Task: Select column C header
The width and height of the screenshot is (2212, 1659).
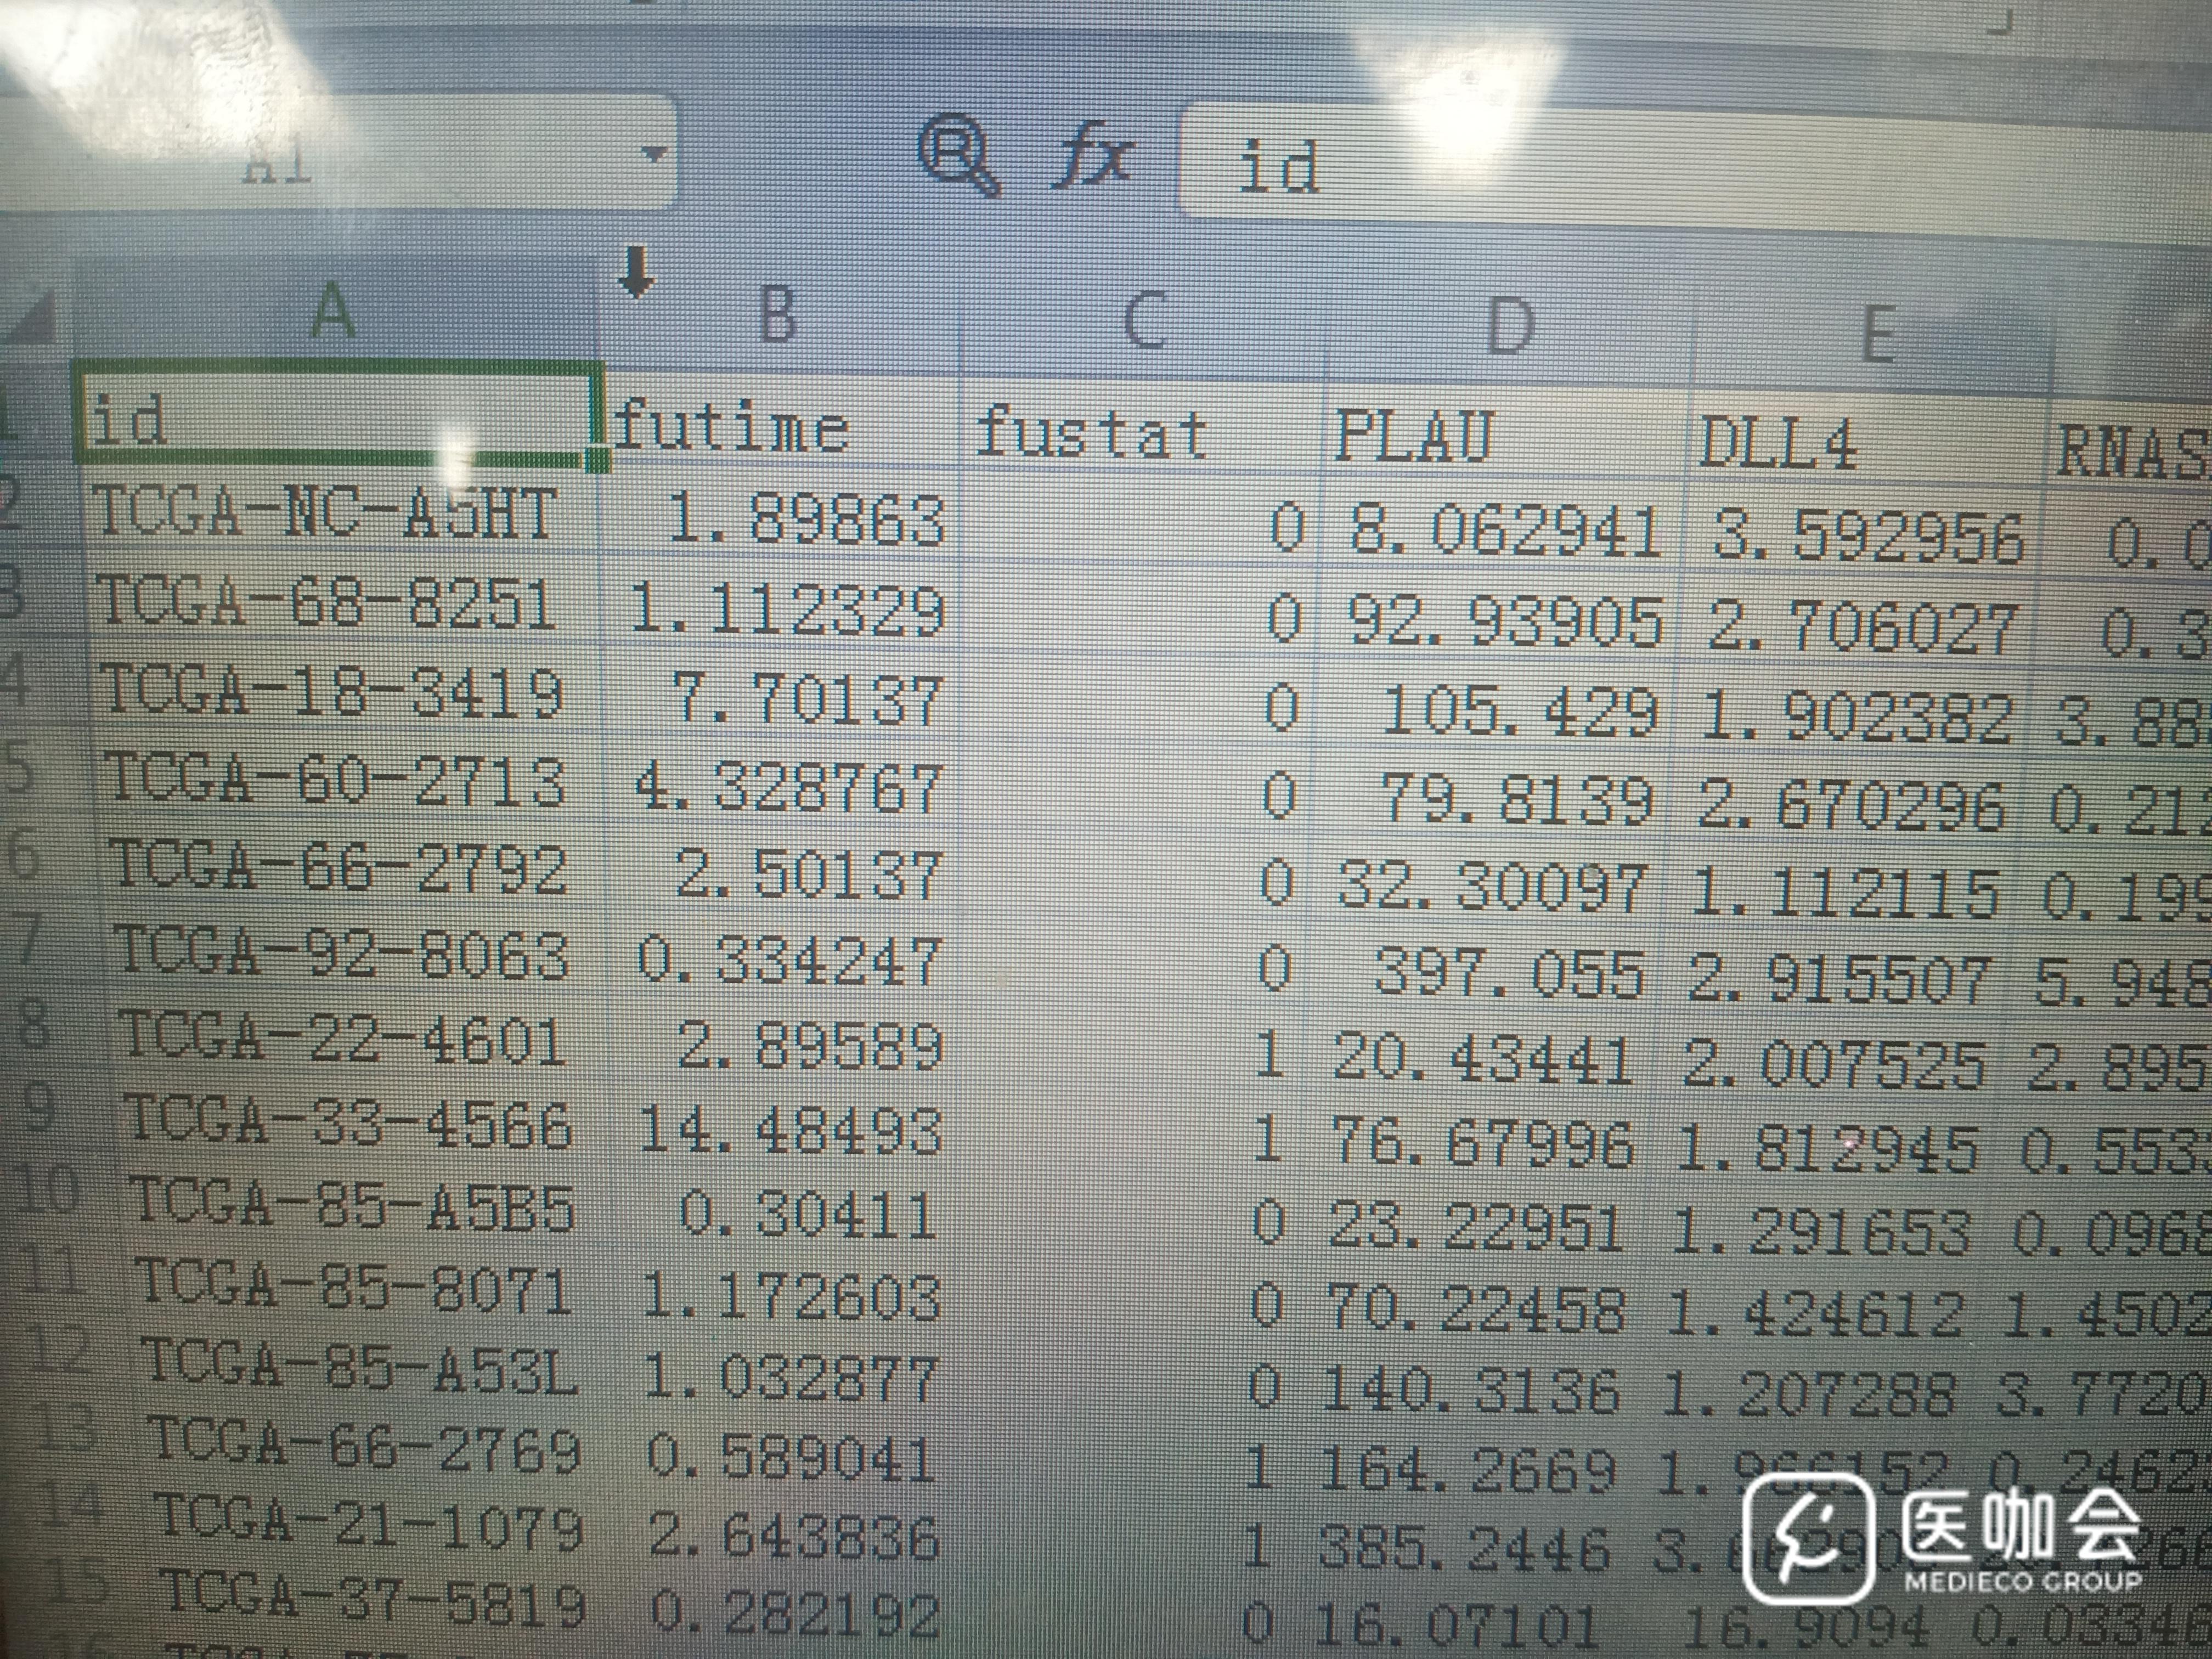Action: tap(1144, 320)
